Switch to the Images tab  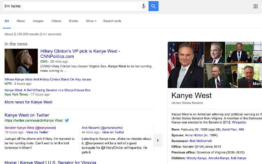(38, 20)
